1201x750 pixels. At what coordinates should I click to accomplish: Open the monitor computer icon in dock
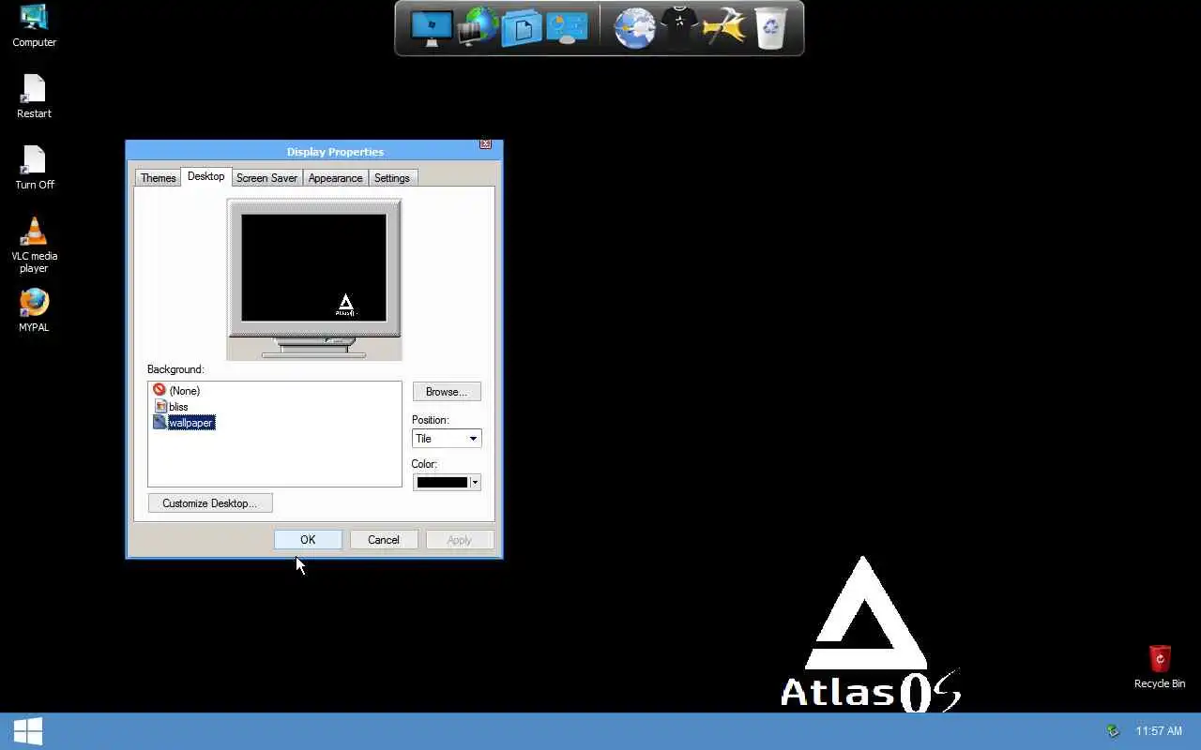coord(431,28)
